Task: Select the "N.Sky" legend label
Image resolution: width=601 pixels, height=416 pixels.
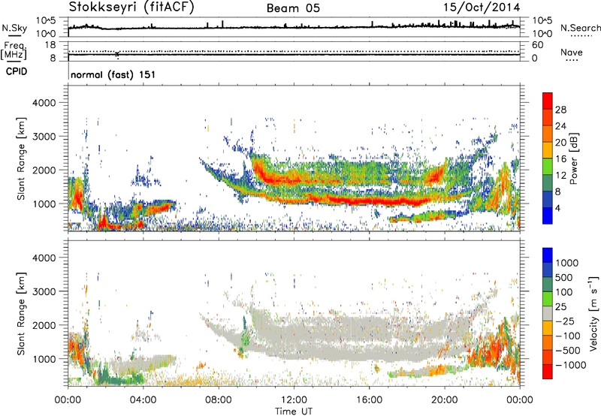Action: (x=14, y=28)
